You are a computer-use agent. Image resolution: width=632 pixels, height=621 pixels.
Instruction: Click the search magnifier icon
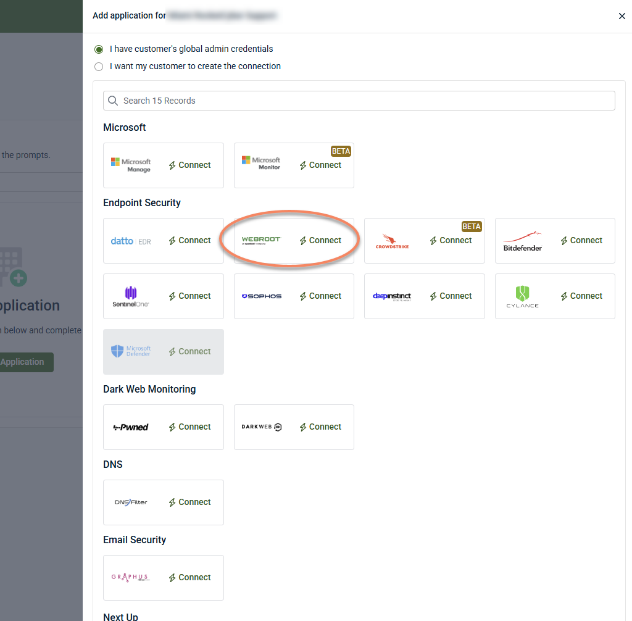[x=113, y=101]
